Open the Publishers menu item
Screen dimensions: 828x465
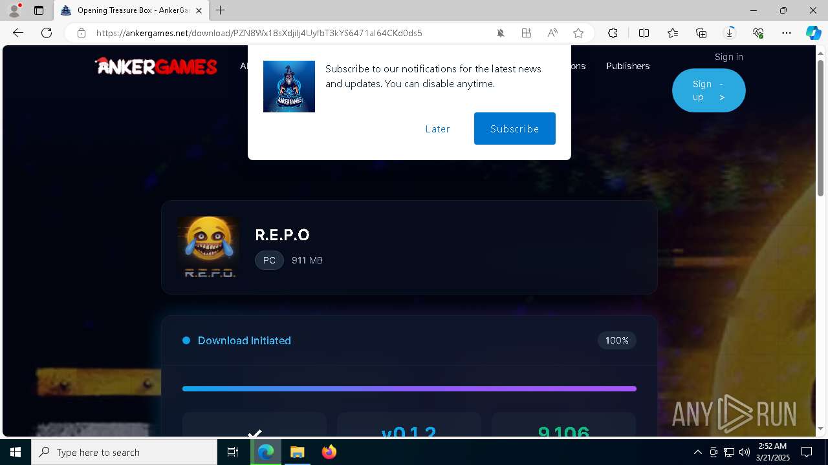(627, 66)
